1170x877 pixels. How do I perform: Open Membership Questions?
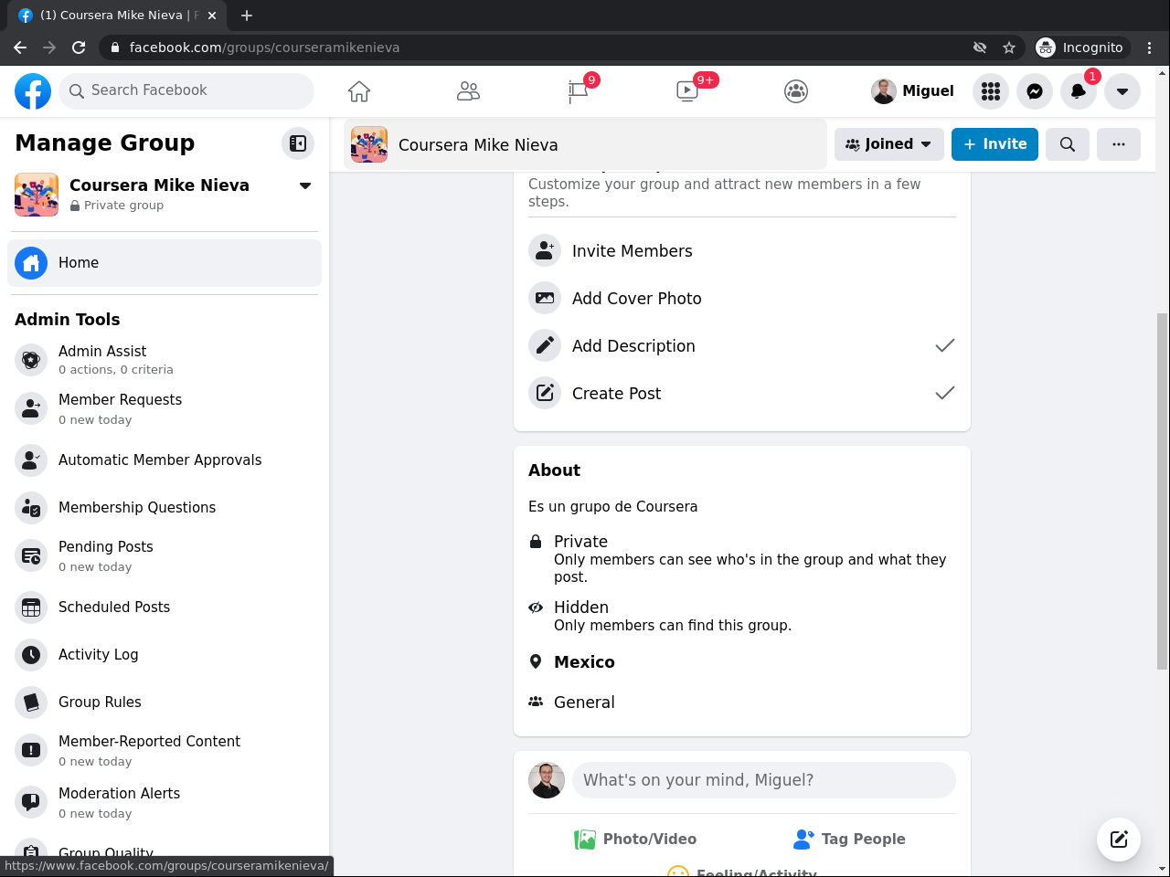pos(165,508)
